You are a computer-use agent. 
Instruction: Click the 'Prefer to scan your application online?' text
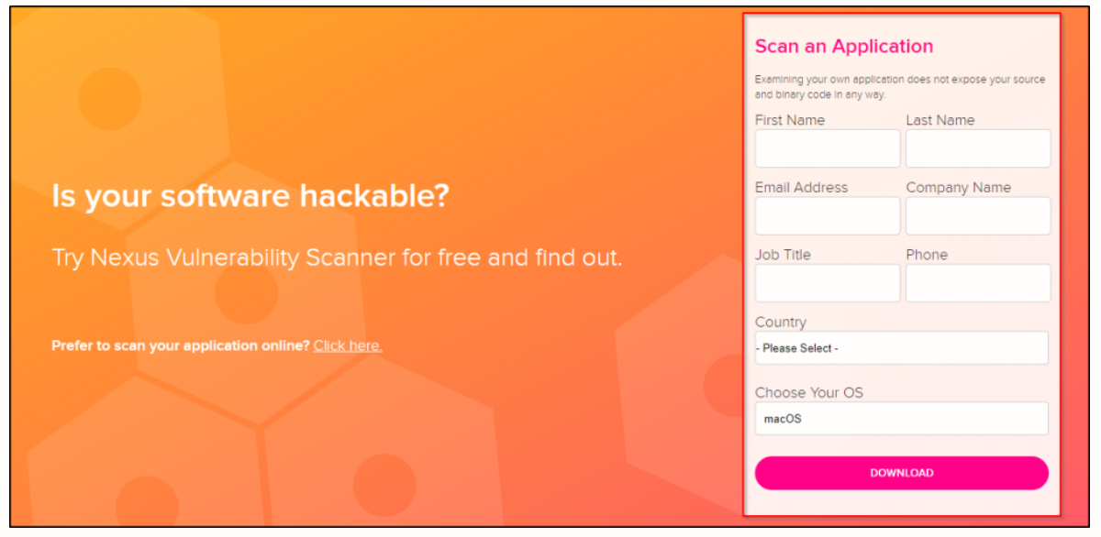[x=179, y=345]
